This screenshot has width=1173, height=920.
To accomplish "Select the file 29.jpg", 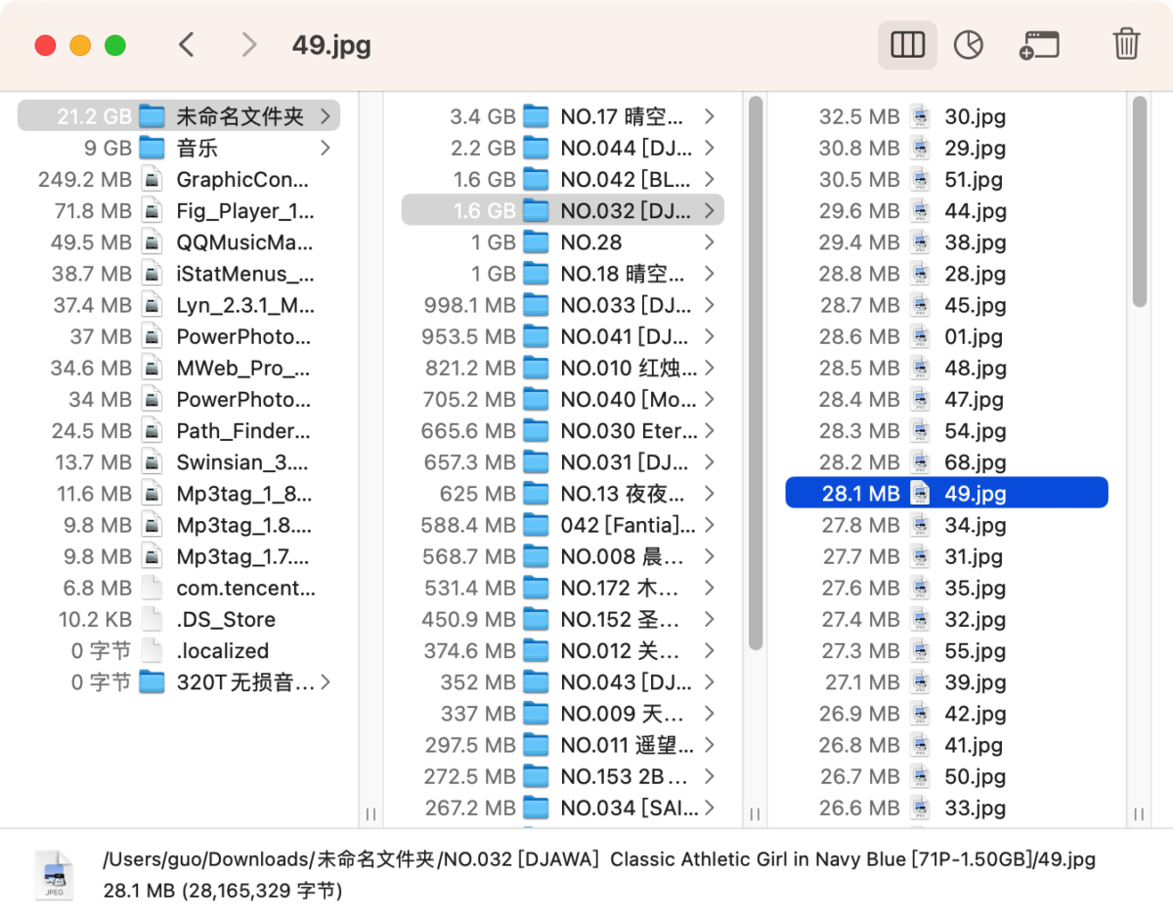I will 946,148.
